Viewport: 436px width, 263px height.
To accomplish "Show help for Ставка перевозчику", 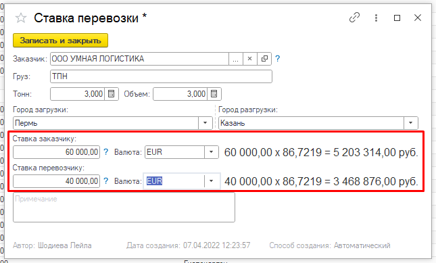I will (106, 181).
